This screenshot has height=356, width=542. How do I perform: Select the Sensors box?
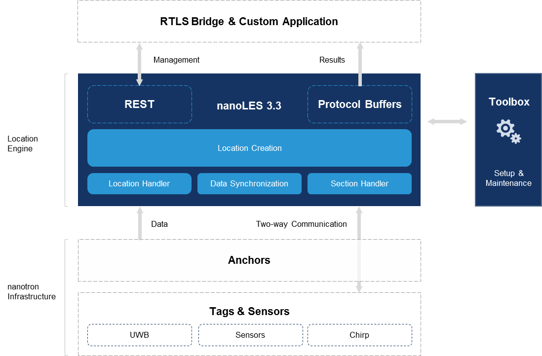point(250,335)
